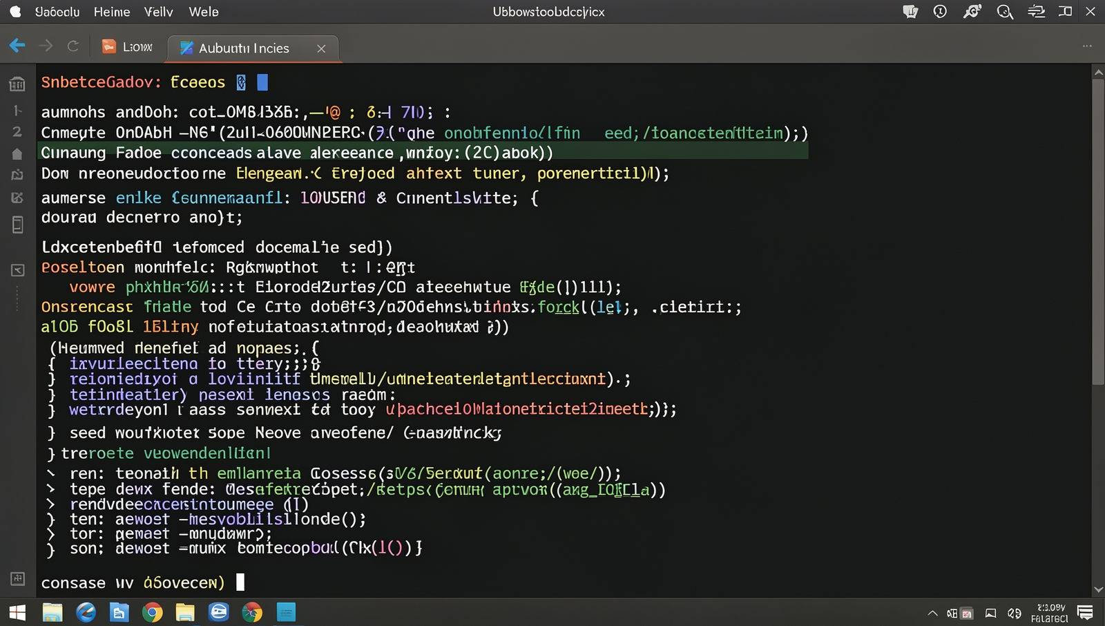Click the monitor-like tray icon
1105x626 pixels.
990,613
